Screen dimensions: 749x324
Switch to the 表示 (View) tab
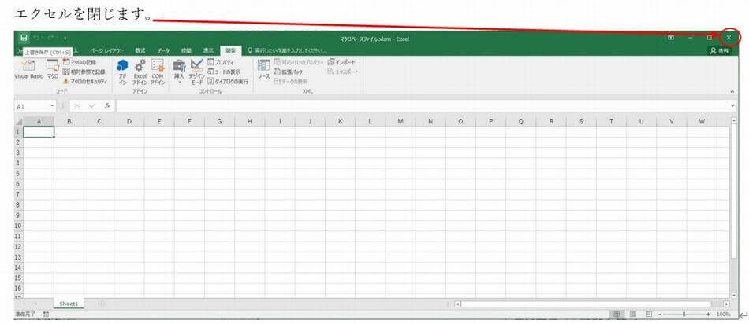pyautogui.click(x=208, y=50)
